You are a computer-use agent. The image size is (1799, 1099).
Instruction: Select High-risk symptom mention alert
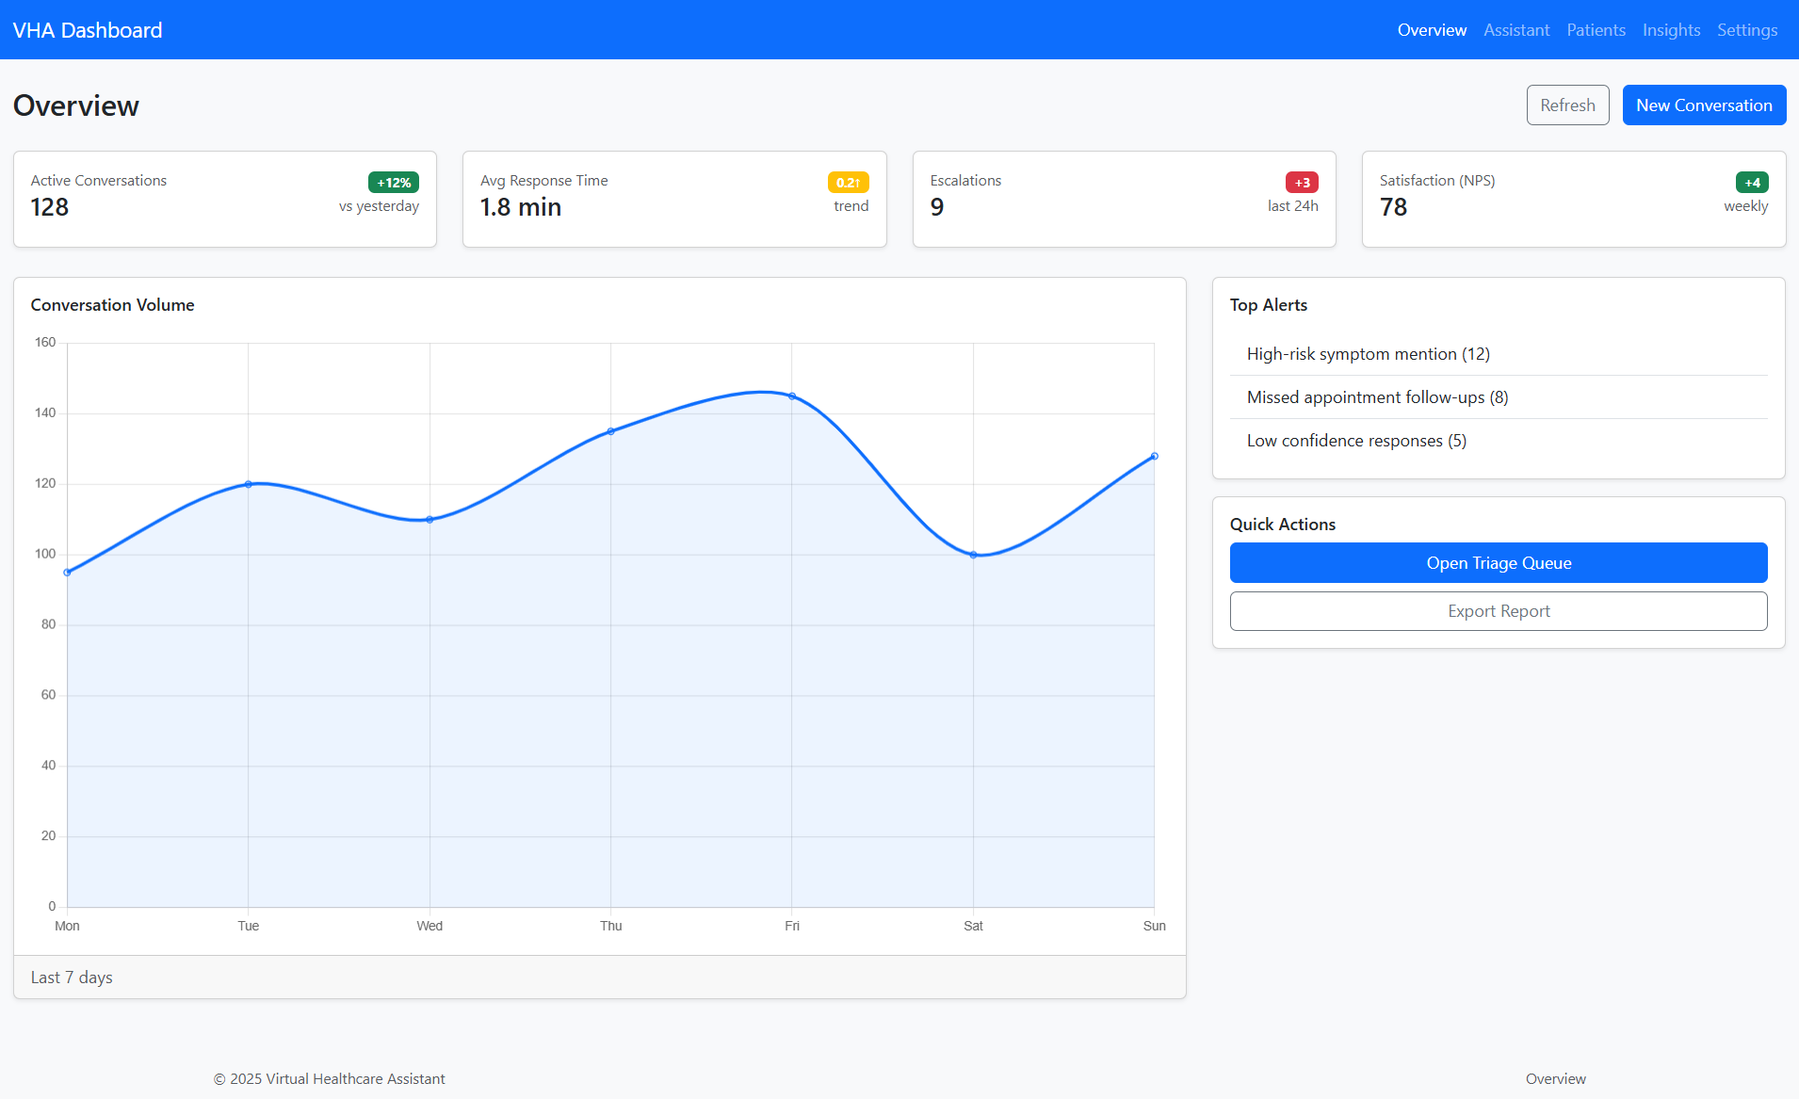click(1368, 354)
